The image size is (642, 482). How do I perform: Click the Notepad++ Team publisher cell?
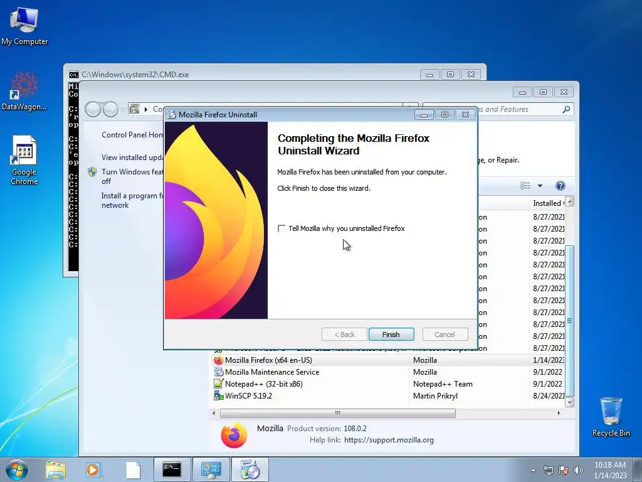(x=443, y=383)
